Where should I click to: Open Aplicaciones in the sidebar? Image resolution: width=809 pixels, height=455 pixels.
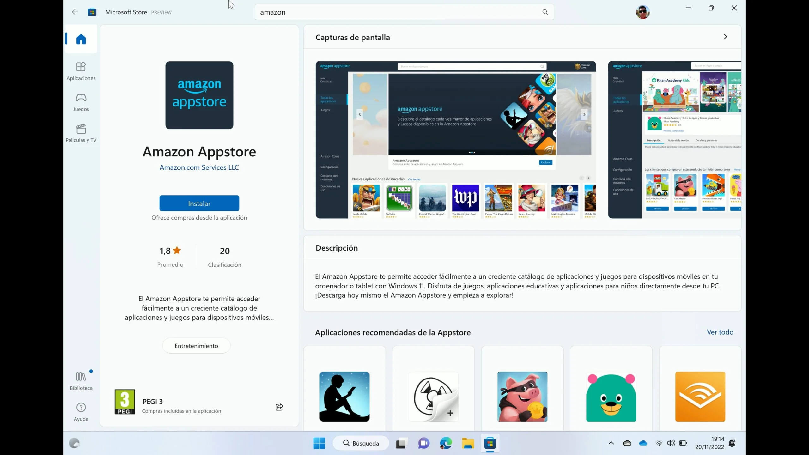coord(81,71)
